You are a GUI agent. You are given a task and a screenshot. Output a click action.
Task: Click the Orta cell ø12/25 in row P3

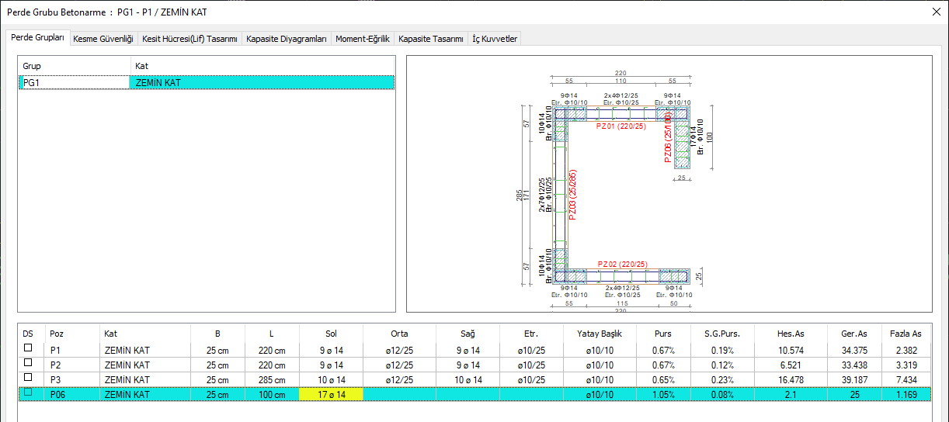400,380
